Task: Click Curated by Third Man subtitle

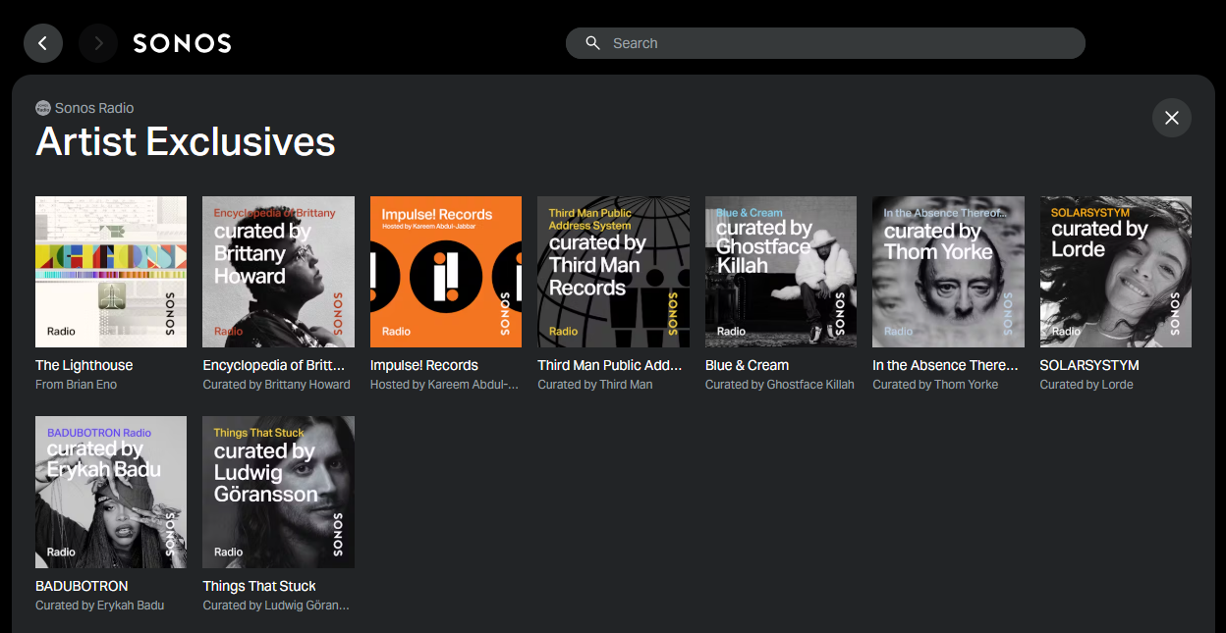Action: click(595, 385)
